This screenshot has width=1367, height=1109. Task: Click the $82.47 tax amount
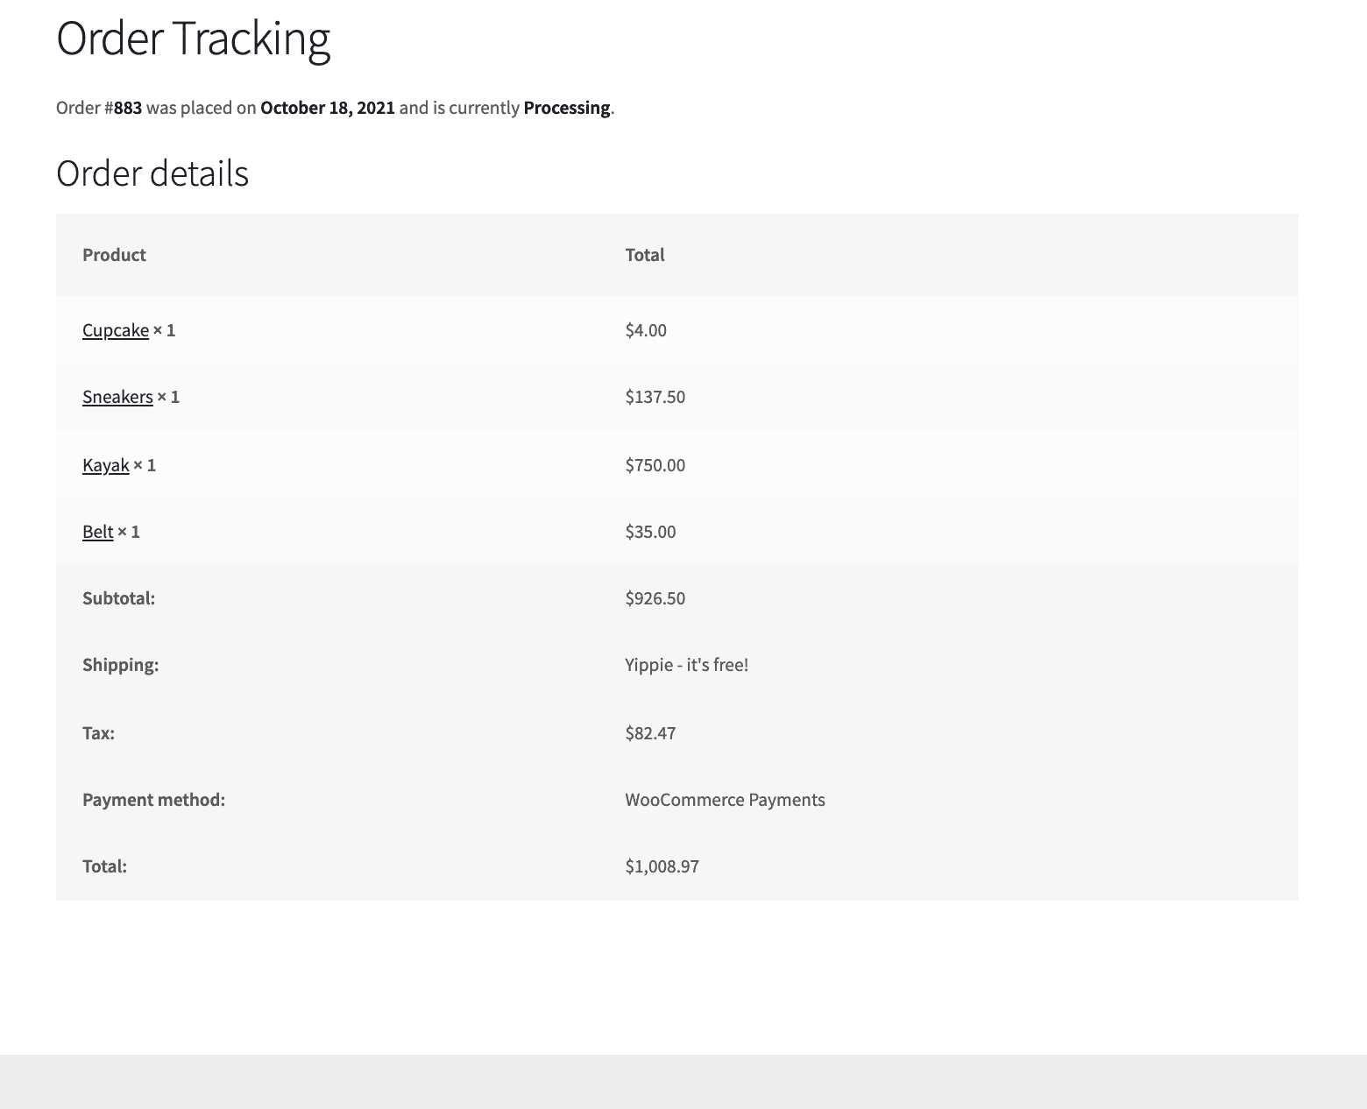tap(650, 733)
